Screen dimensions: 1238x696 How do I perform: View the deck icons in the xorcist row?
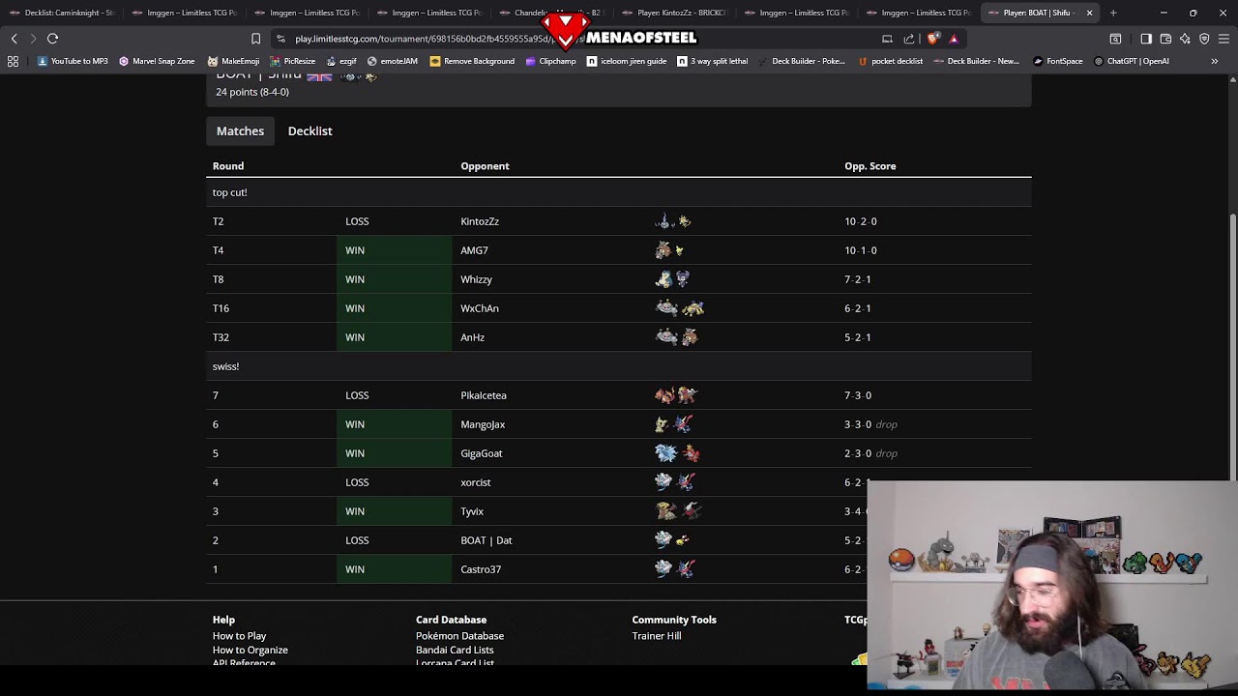[x=675, y=482]
